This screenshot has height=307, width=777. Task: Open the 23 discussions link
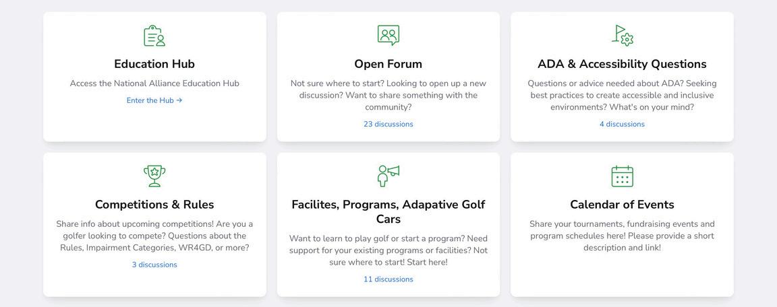(x=388, y=124)
